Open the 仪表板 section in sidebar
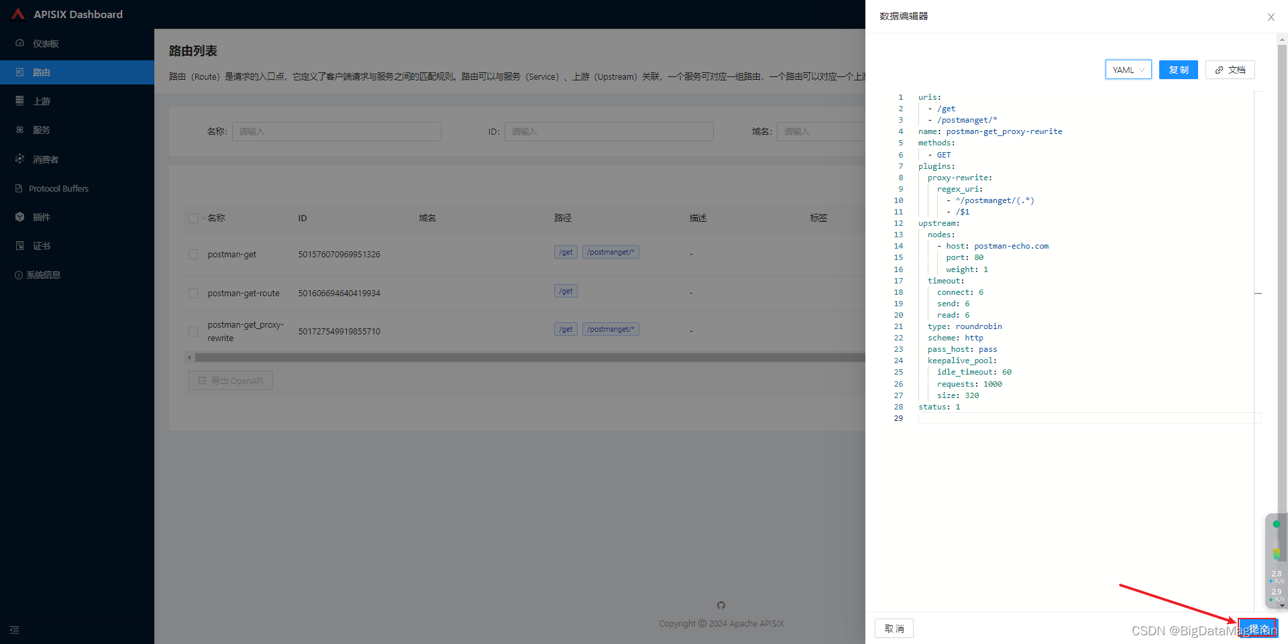 [45, 43]
